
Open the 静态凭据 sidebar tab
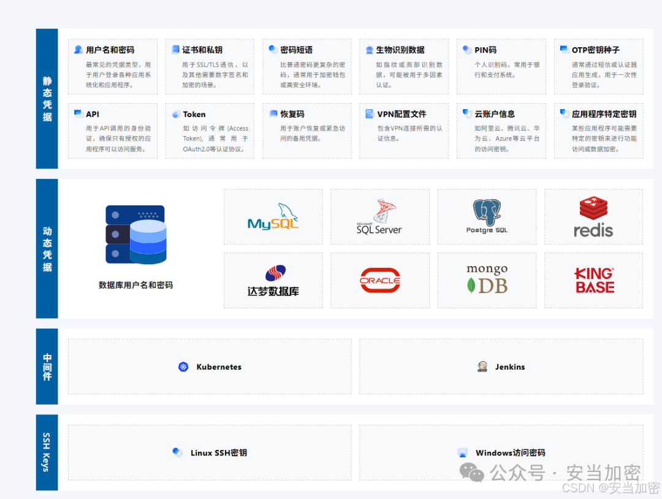click(47, 99)
